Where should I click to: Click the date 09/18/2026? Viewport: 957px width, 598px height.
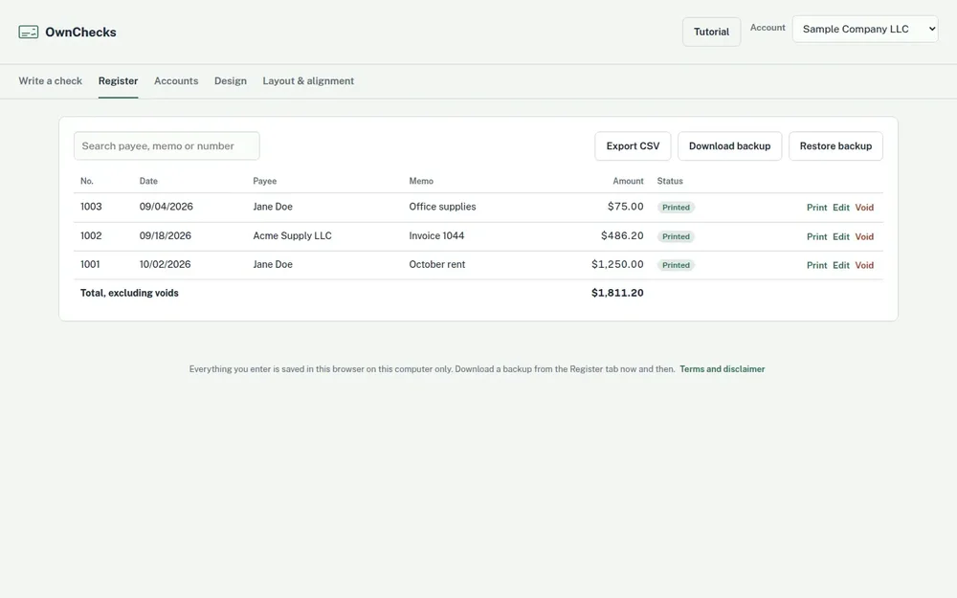(x=166, y=235)
